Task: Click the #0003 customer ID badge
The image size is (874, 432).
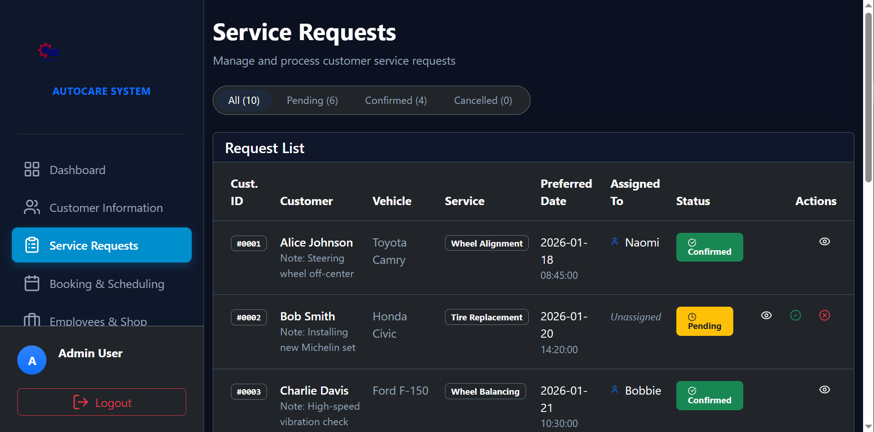Action: (x=249, y=391)
